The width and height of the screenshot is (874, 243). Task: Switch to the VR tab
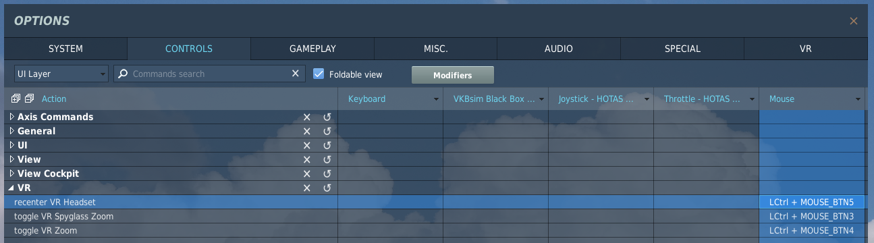tap(805, 49)
